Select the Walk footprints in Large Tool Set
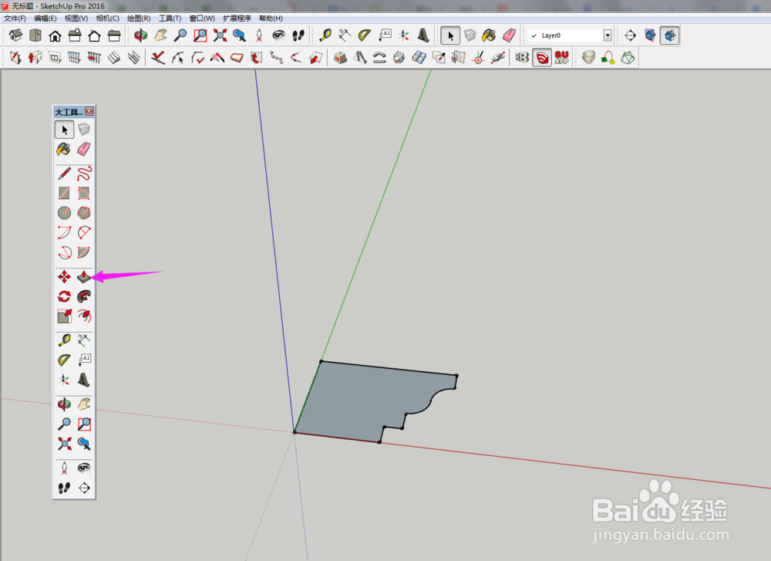 pos(65,488)
